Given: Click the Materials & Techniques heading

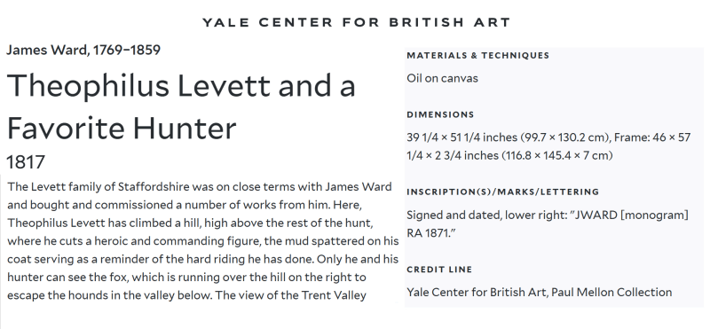Looking at the screenshot, I should (x=477, y=55).
